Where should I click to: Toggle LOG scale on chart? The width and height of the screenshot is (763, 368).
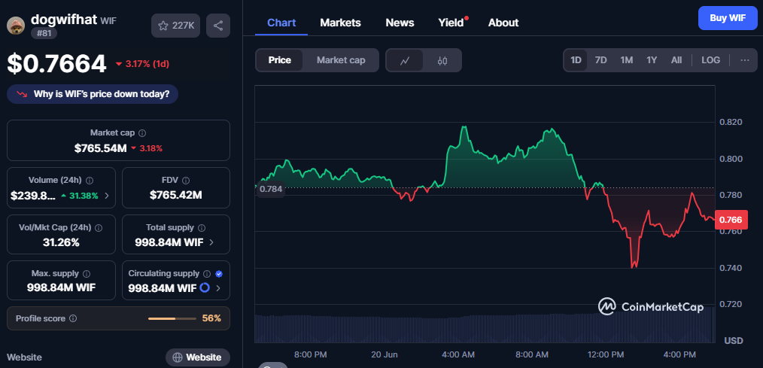pos(710,60)
